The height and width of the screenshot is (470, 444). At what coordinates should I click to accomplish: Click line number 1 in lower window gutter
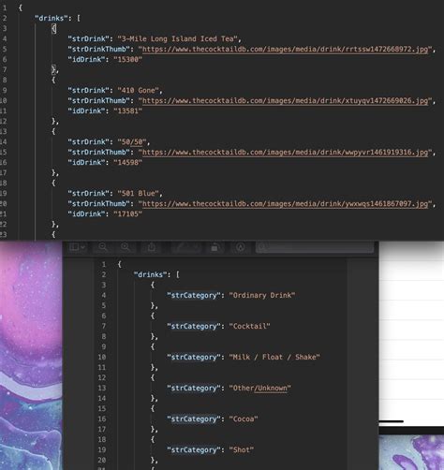104,264
